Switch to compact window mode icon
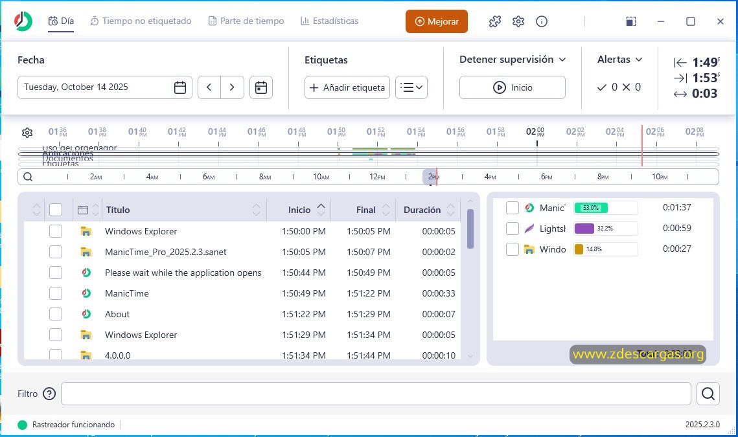 point(630,21)
